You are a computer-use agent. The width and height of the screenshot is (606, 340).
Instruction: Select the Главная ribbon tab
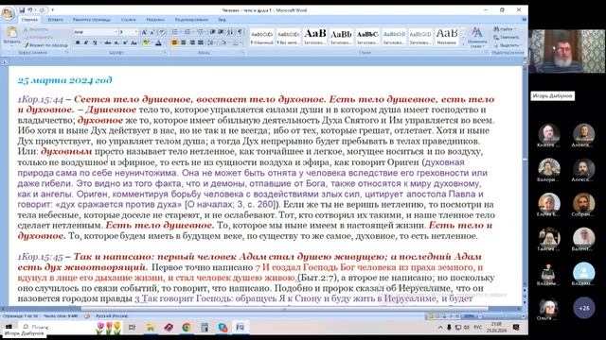click(29, 19)
